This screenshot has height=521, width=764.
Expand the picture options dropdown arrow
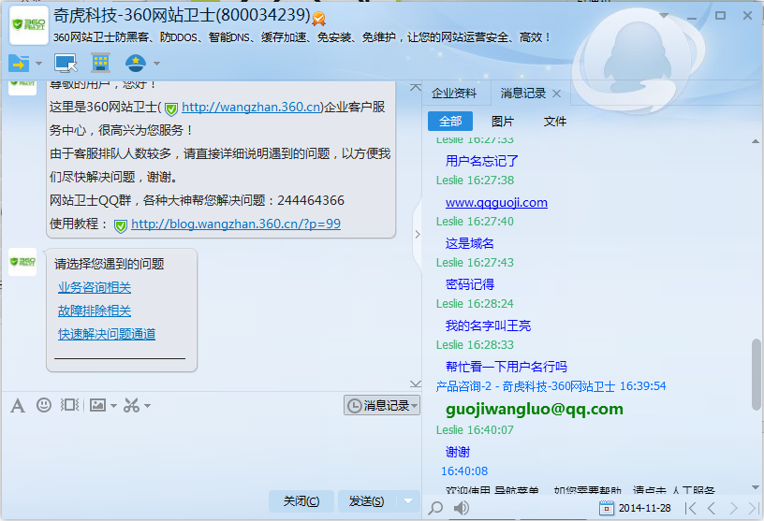coord(113,406)
